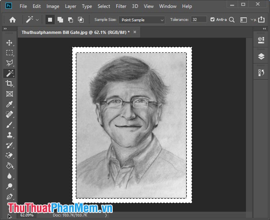Select the Crop tool
Viewport: 270px width, 220px height.
click(x=9, y=84)
